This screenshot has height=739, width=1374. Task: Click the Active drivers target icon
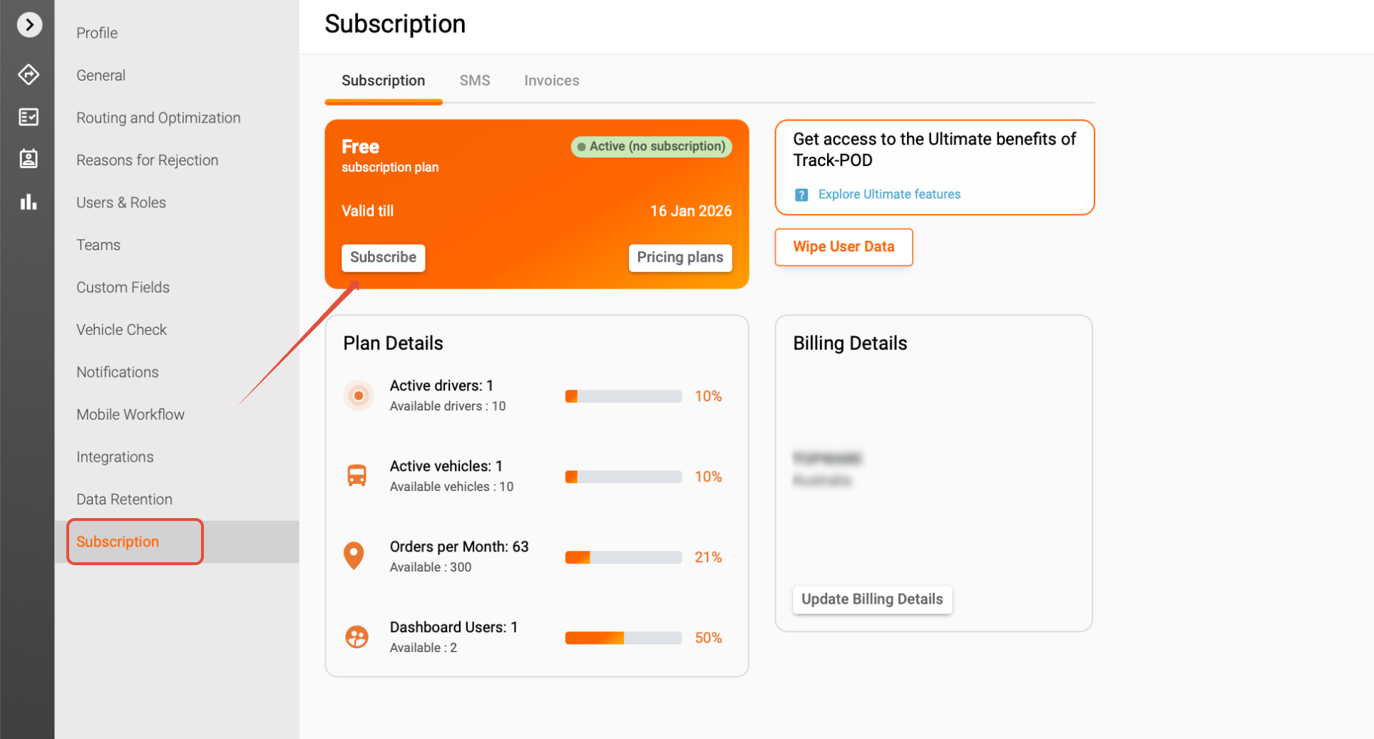tap(359, 396)
